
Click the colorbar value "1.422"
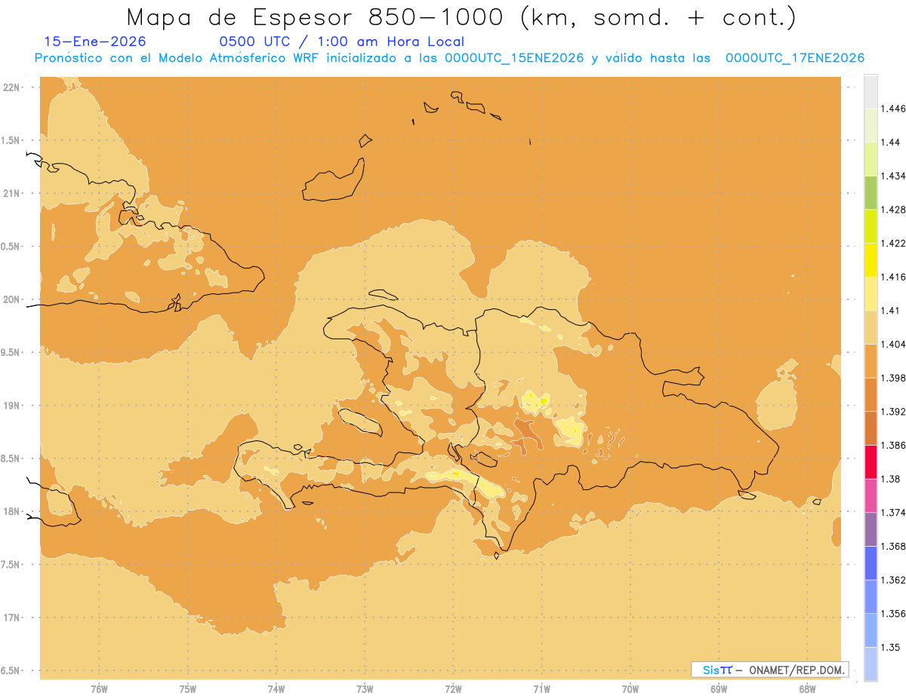click(x=892, y=243)
